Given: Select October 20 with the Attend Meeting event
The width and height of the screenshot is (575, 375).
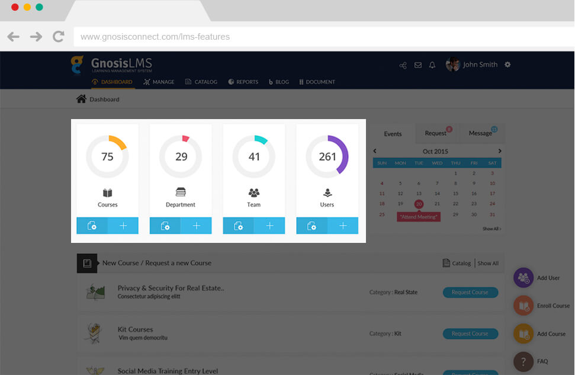Looking at the screenshot, I should click(419, 203).
